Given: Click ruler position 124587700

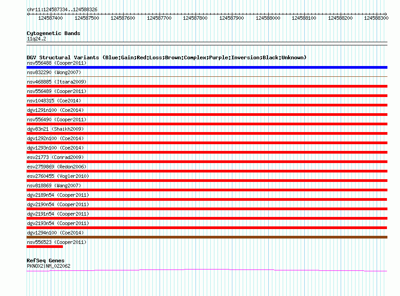Looking at the screenshot, I should (x=159, y=18).
